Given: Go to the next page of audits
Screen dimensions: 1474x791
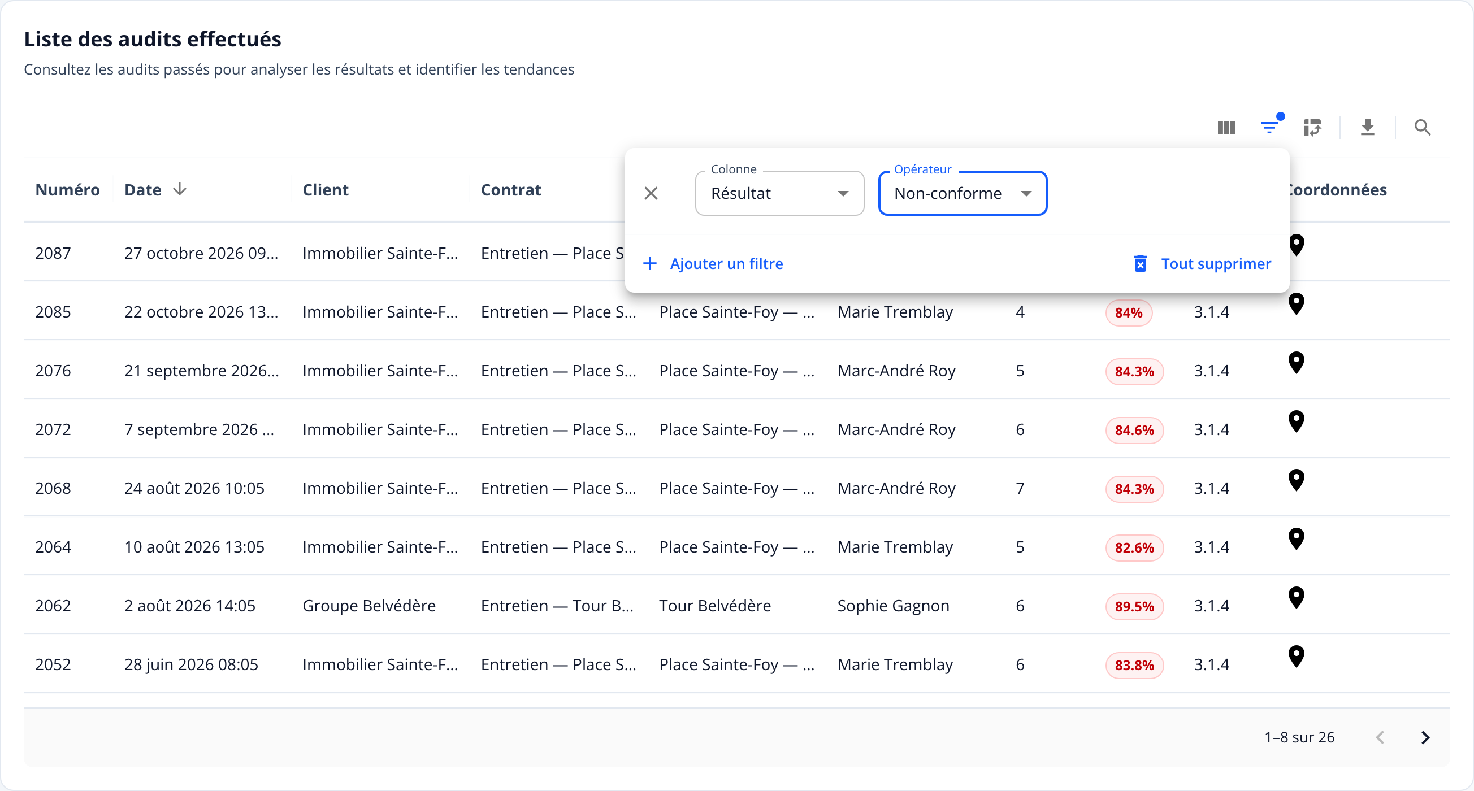Looking at the screenshot, I should [1425, 737].
